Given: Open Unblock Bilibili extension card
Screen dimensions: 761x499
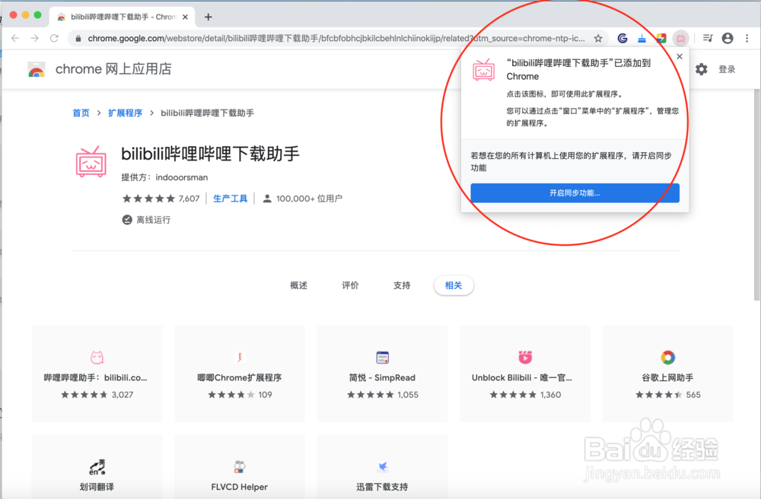Looking at the screenshot, I should [x=524, y=374].
